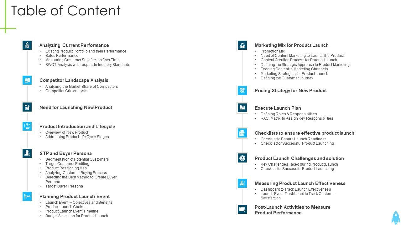Open the Sales Performance bullet link
The height and width of the screenshot is (225, 401).
coord(62,56)
